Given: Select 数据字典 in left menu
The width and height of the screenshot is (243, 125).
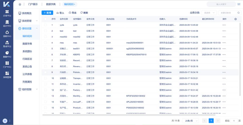Looking at the screenshot, I should (x=27, y=44).
